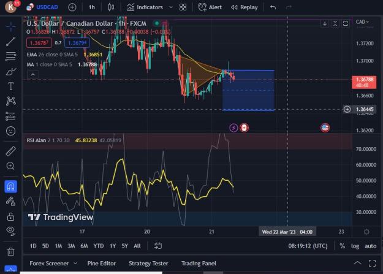Collapse the indicator legend with the chevron

(x=33, y=74)
